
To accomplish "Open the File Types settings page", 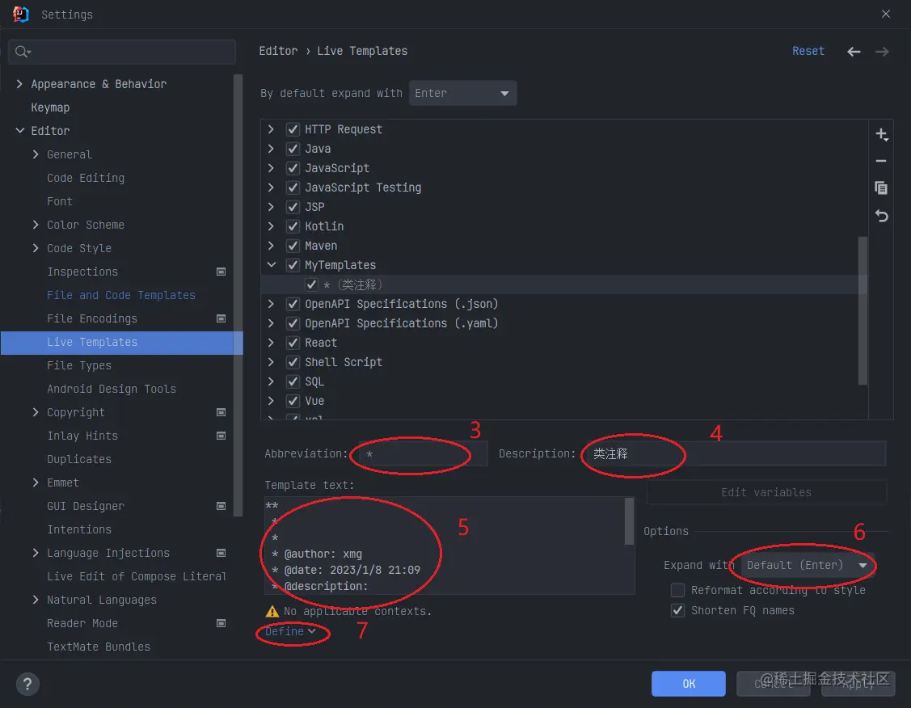I will pos(79,365).
